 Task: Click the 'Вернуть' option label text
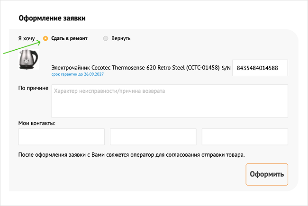point(121,38)
